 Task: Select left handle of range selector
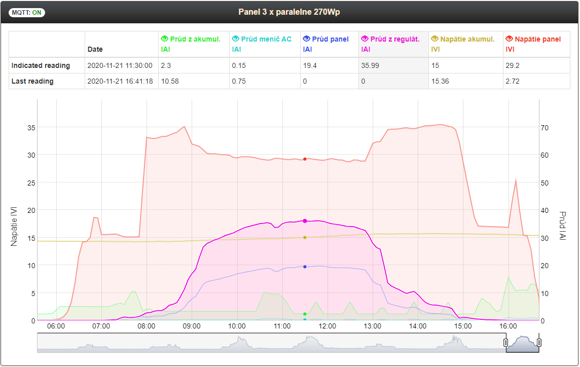click(x=505, y=343)
